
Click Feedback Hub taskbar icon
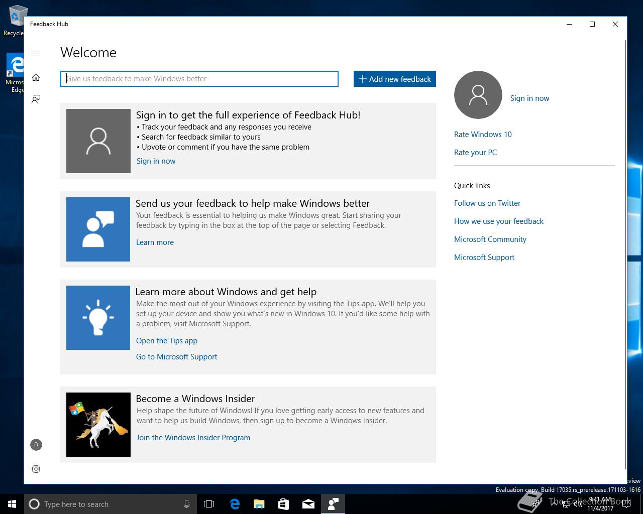[333, 504]
